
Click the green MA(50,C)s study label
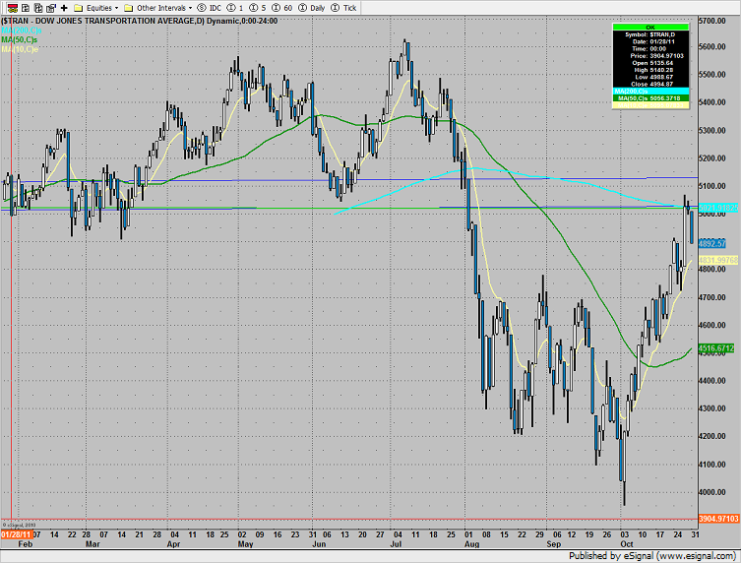[x=20, y=39]
